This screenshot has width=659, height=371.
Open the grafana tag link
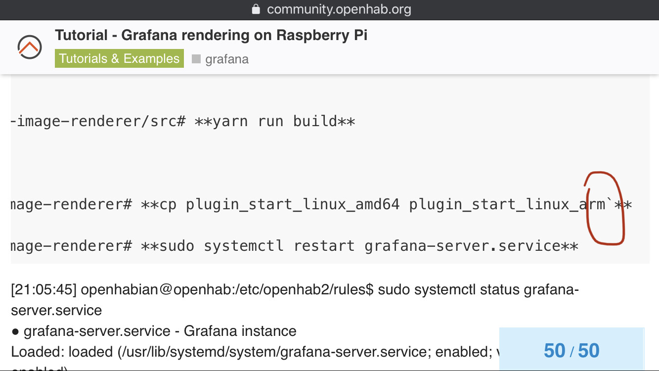tap(226, 59)
